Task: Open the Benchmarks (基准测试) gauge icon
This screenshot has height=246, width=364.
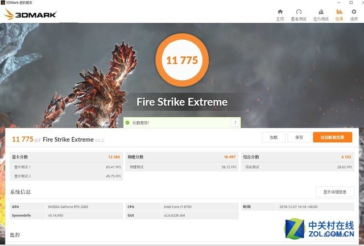Action: click(x=299, y=12)
